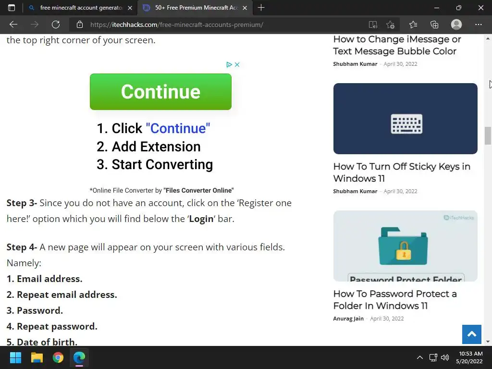The image size is (492, 369).
Task: Open How to Change iMessage article link
Action: 397,45
